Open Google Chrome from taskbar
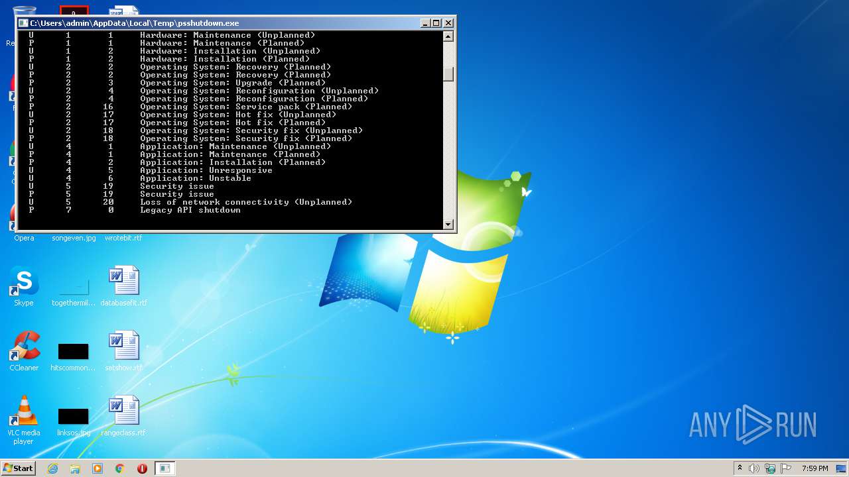 (x=120, y=468)
